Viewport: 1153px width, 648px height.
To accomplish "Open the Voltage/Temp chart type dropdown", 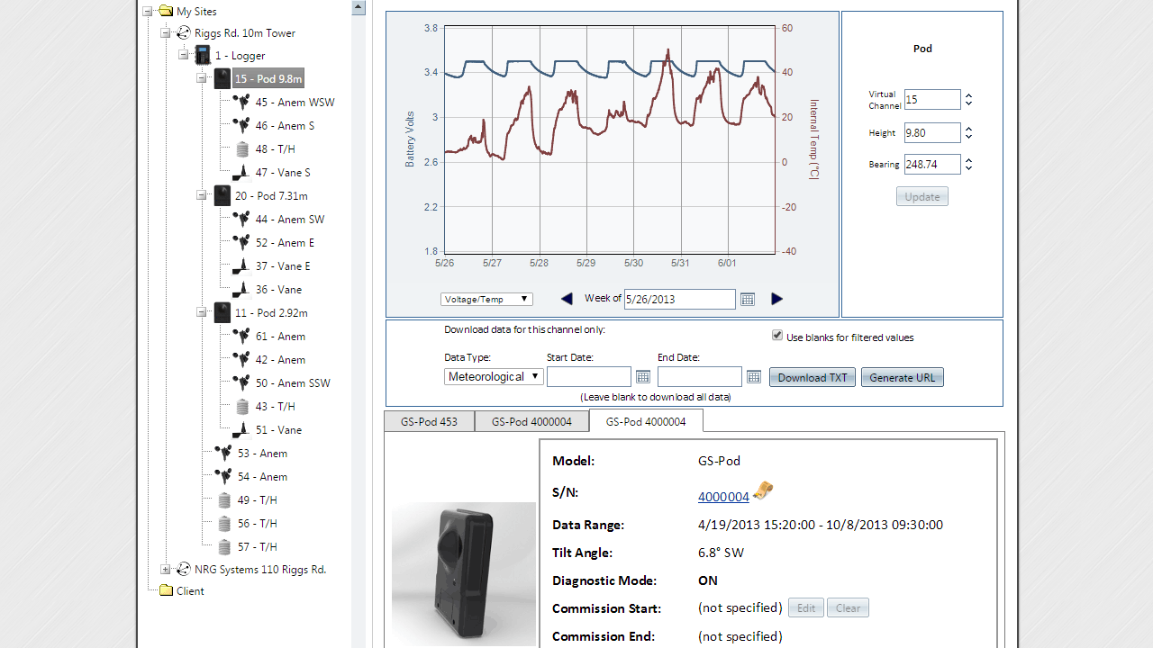I will click(486, 299).
